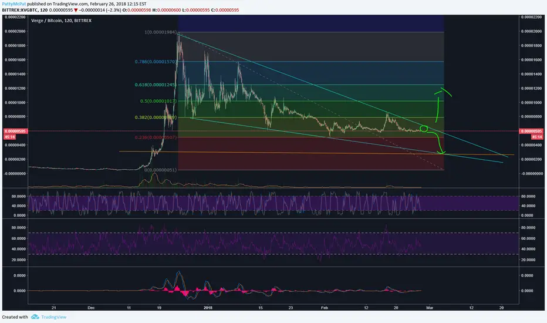Click the '2018' date label on time axis
This screenshot has height=323, width=547.
[x=208, y=308]
